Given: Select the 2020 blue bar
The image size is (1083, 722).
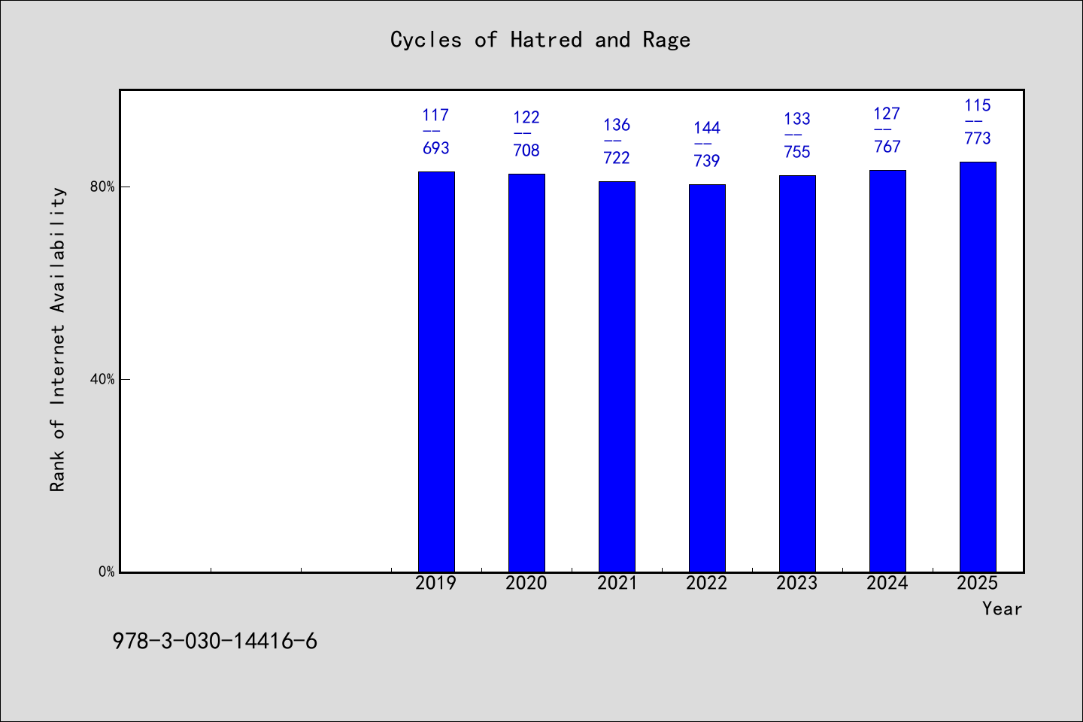Looking at the screenshot, I should pos(526,373).
